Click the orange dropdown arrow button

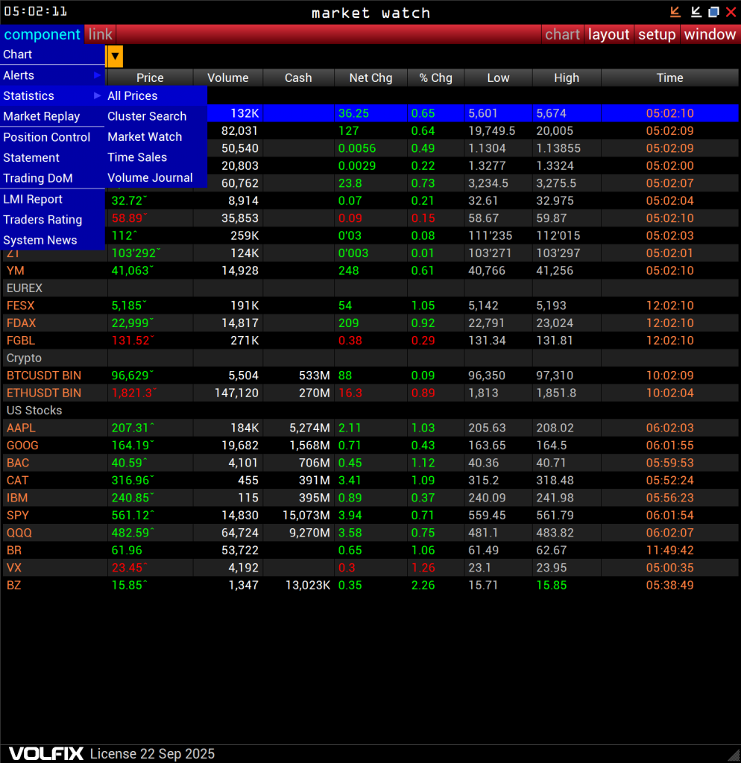click(x=115, y=57)
